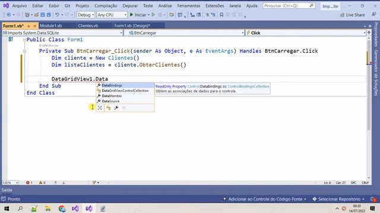Click Selecionar Repositório in status bar

pyautogui.click(x=339, y=199)
